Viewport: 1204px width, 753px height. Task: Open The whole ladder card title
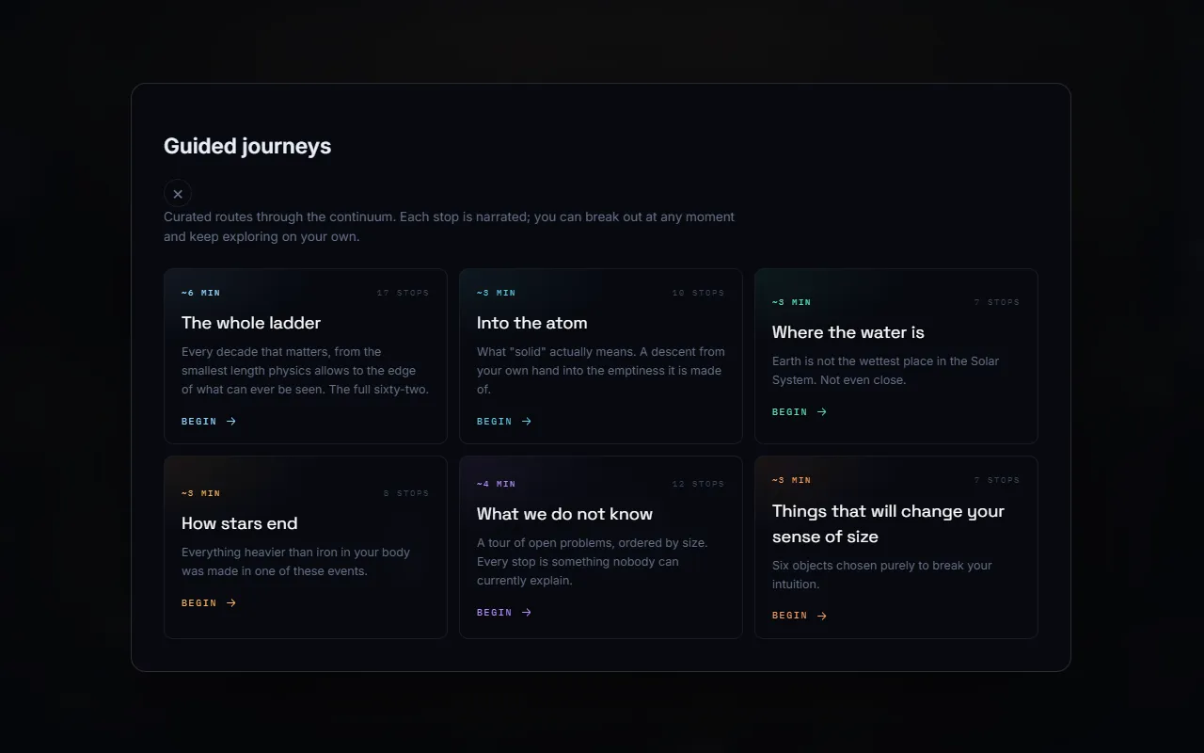click(x=251, y=323)
